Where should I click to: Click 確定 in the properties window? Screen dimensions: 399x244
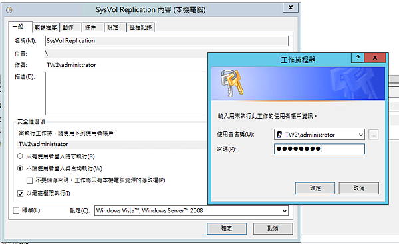(227, 229)
